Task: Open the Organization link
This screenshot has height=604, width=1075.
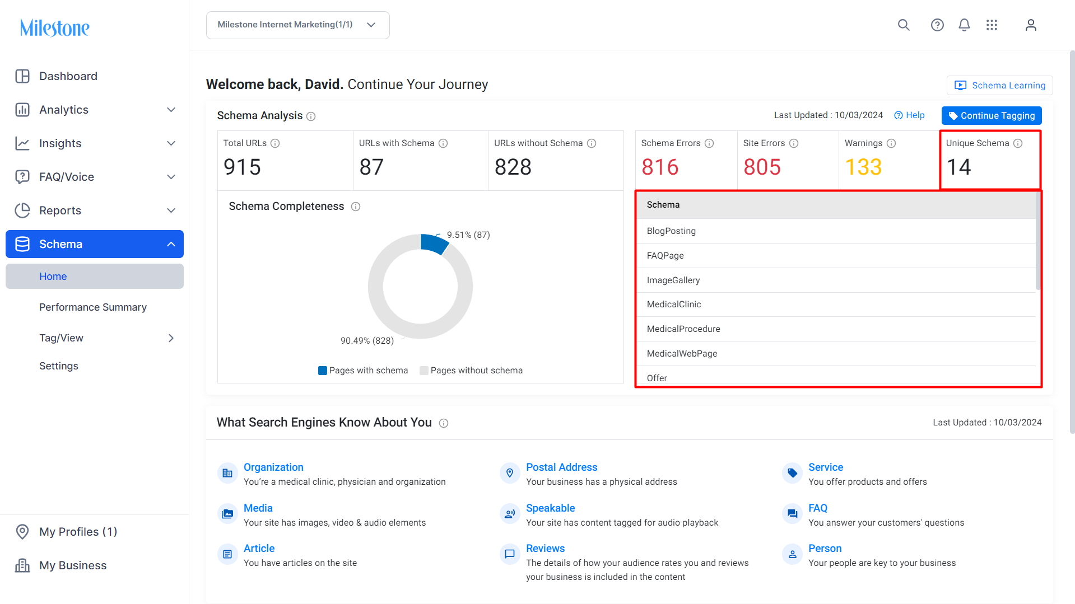Action: point(273,467)
